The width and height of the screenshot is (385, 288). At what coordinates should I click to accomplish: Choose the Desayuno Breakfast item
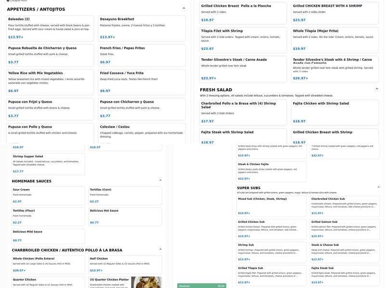pos(141,27)
